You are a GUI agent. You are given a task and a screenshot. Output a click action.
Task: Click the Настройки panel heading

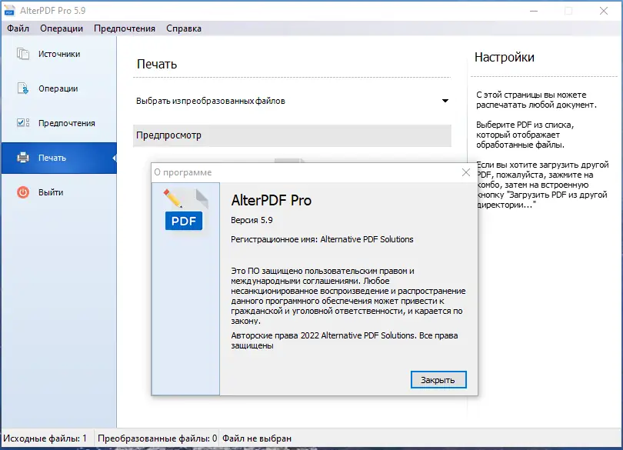(505, 57)
